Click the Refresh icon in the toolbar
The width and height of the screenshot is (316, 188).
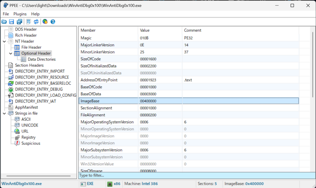point(36,22)
